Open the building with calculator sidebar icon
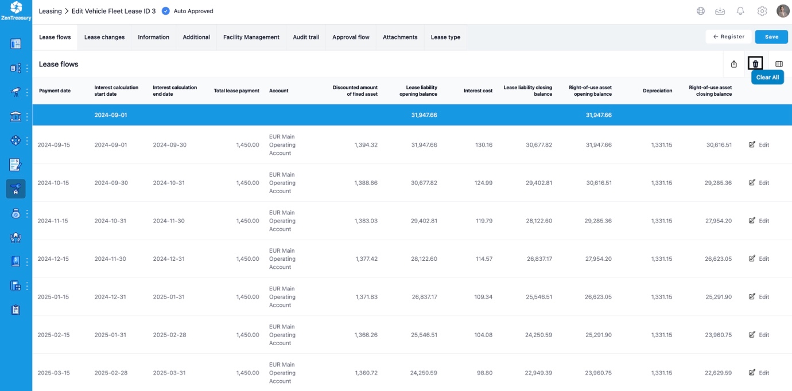 click(15, 286)
